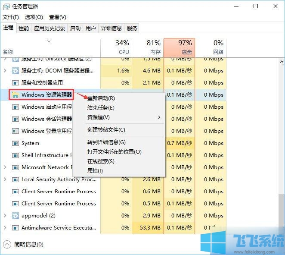
Task: Click the appmodel (2) gear icon
Action: click(15, 216)
